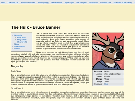
Task: Click the Created label in infobox
Action: (99, 77)
